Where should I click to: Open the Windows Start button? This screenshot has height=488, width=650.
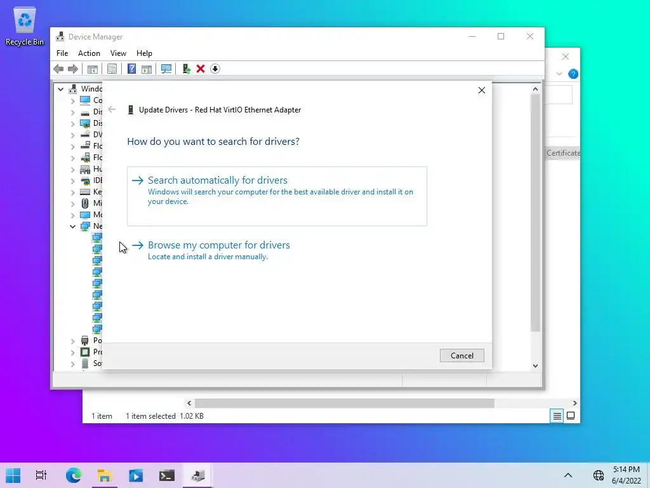point(13,475)
